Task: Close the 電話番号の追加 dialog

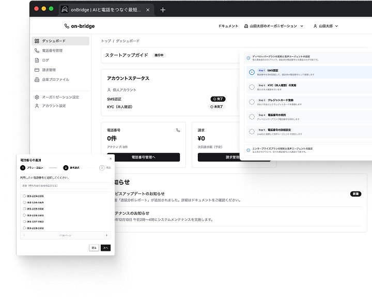Action: (110, 158)
